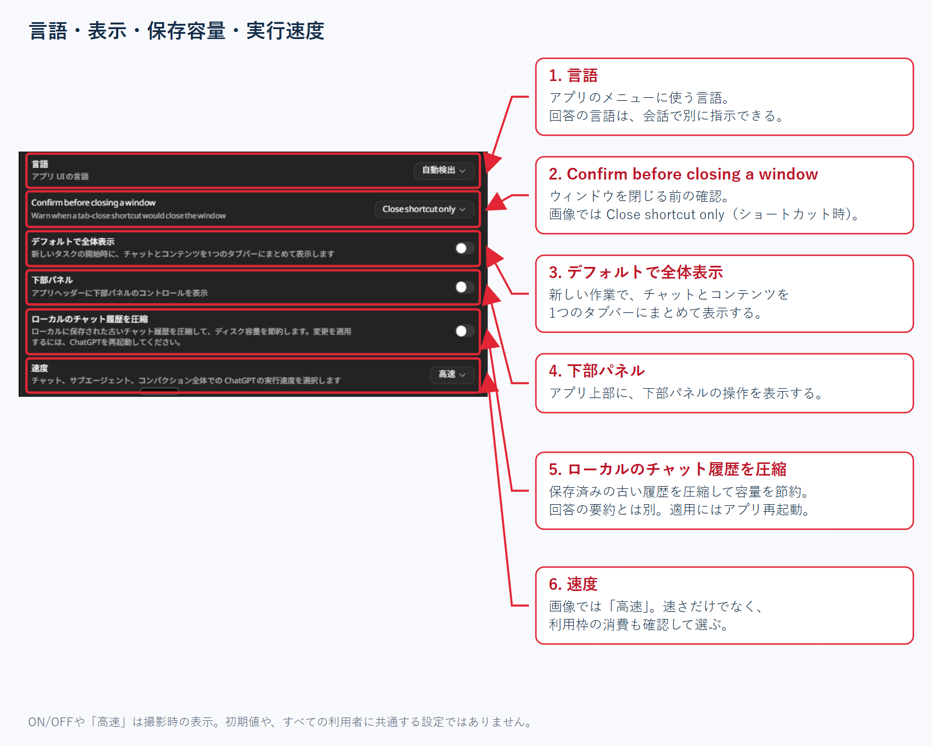Click the Confirm before closing a window label

tap(93, 203)
